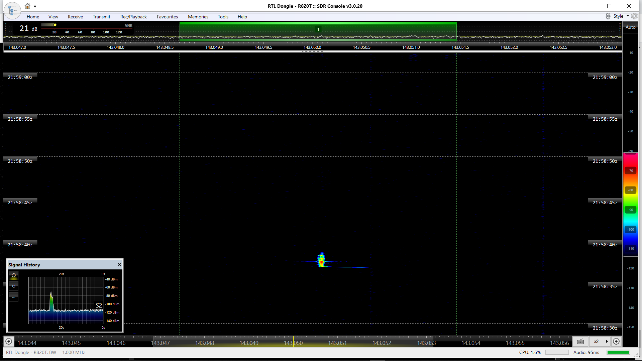Click the -100 blue colour scale marker
Viewport: 642px width, 361px height.
(630, 229)
